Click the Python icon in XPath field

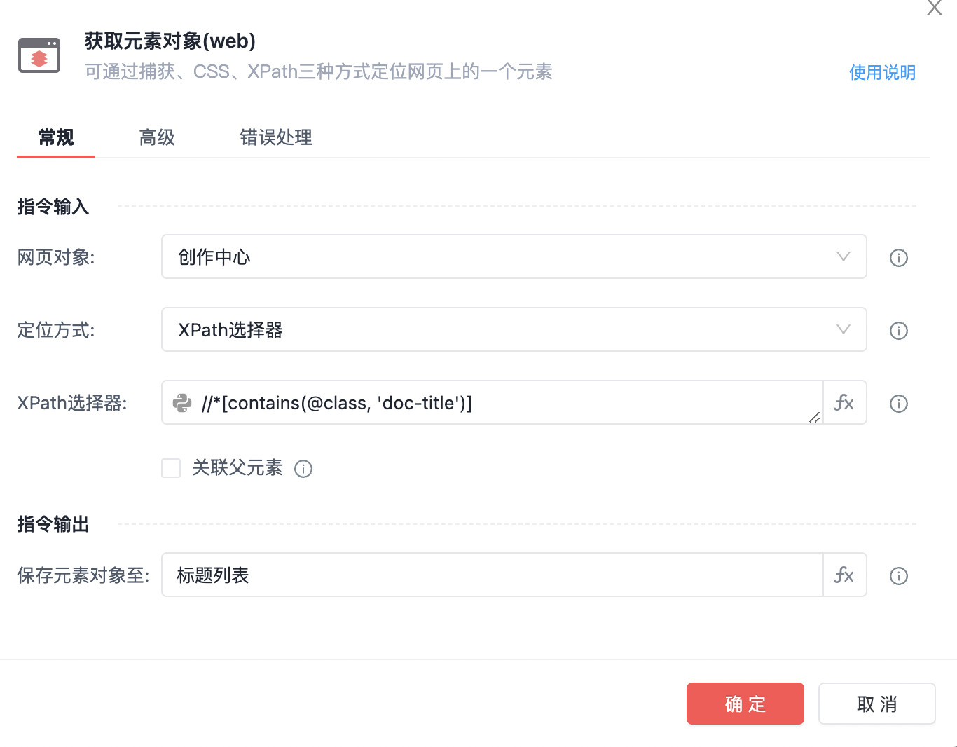tap(182, 403)
